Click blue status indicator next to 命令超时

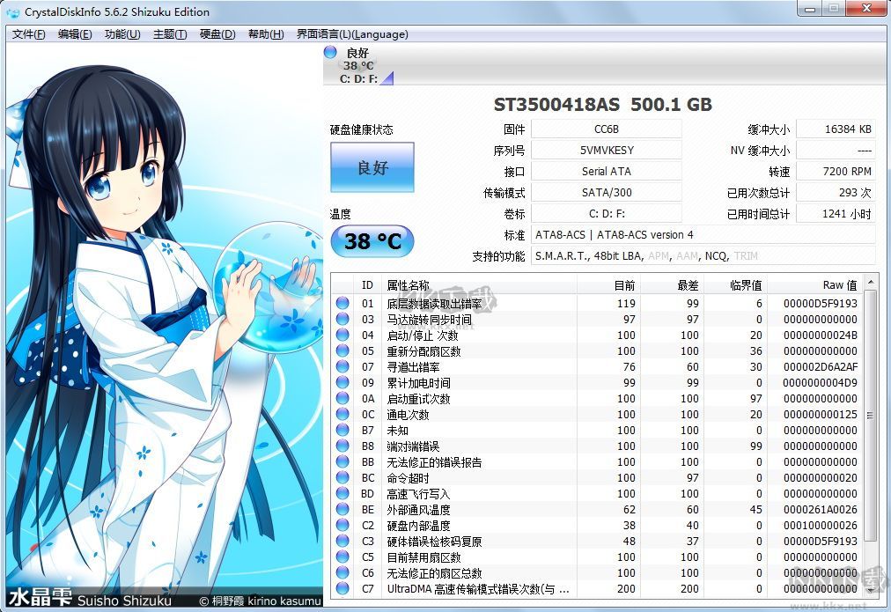(342, 477)
